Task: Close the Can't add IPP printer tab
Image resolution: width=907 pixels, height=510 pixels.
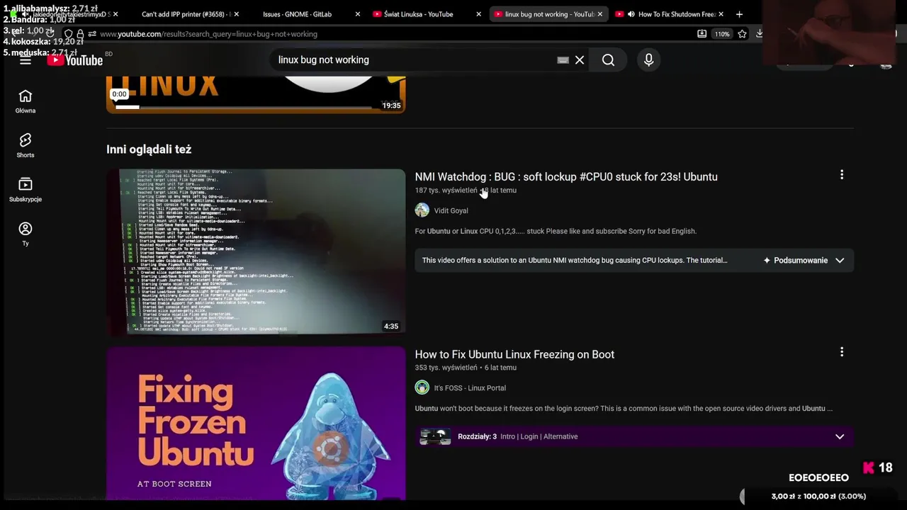Action: (x=236, y=14)
